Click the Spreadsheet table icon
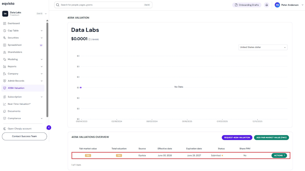The height and width of the screenshot is (171, 305). [x=5, y=45]
